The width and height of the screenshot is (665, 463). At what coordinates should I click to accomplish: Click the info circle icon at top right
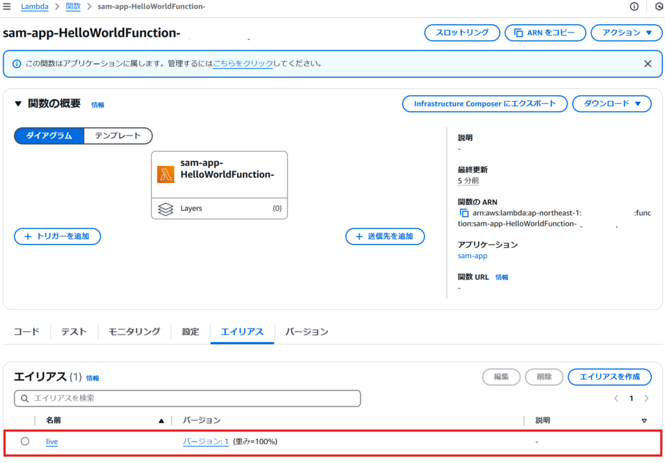[x=634, y=6]
